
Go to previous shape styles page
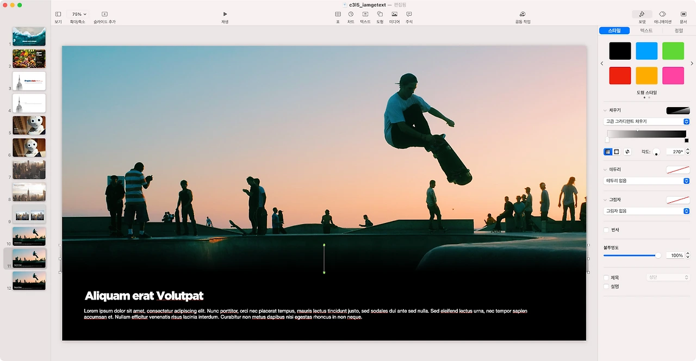(602, 64)
